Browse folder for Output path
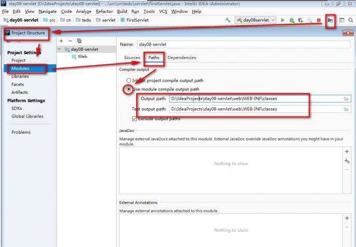 [x=346, y=99]
